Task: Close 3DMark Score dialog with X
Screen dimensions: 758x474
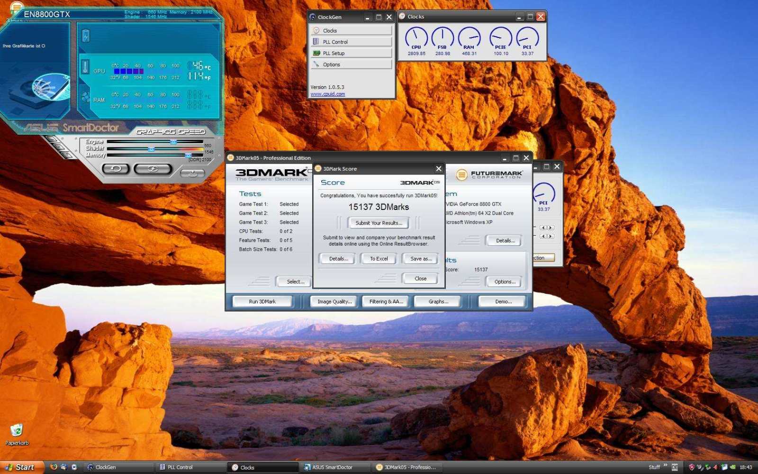Action: [x=439, y=169]
